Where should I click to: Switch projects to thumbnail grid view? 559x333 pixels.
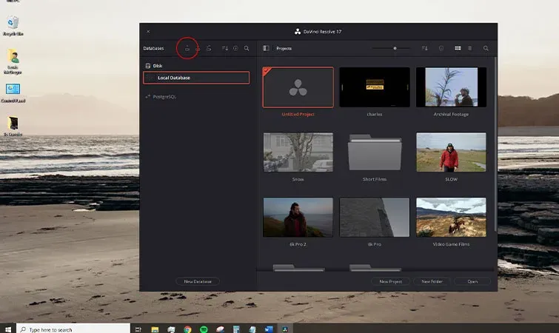click(x=458, y=48)
